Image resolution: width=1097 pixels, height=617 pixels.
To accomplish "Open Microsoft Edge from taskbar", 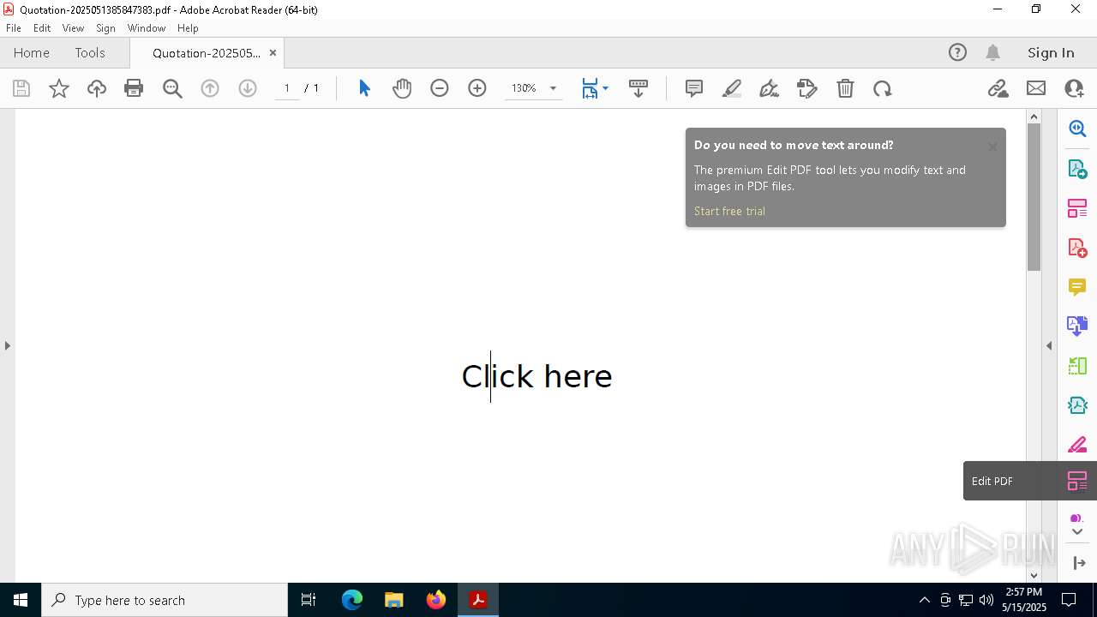I will click(352, 600).
